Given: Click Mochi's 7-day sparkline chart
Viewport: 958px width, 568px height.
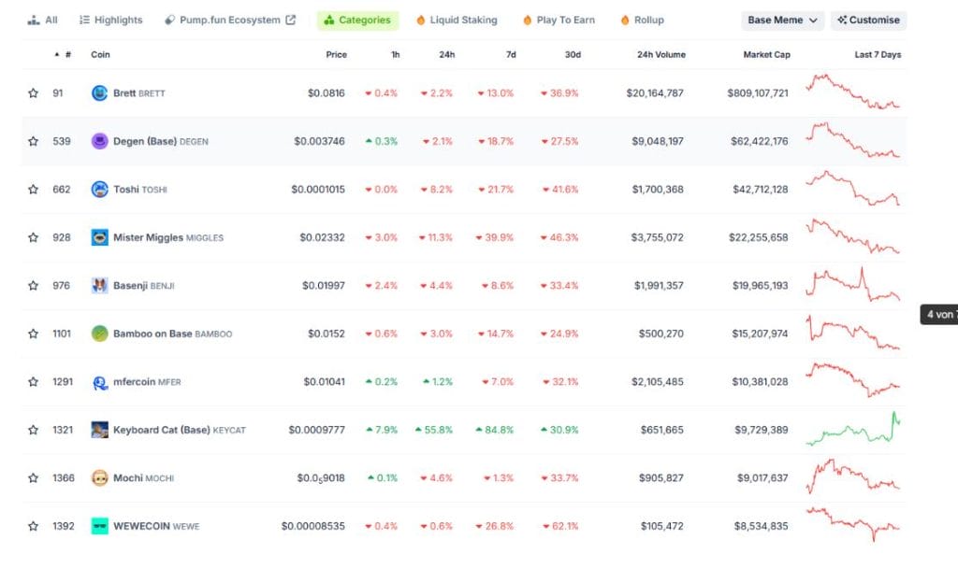Looking at the screenshot, I should 853,476.
